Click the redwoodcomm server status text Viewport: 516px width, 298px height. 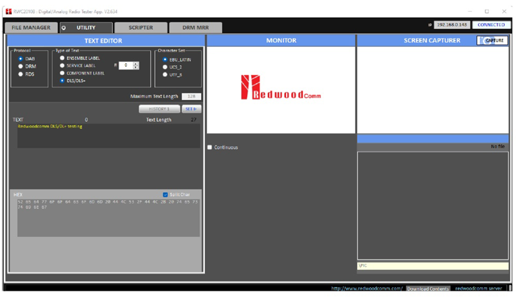click(x=478, y=289)
